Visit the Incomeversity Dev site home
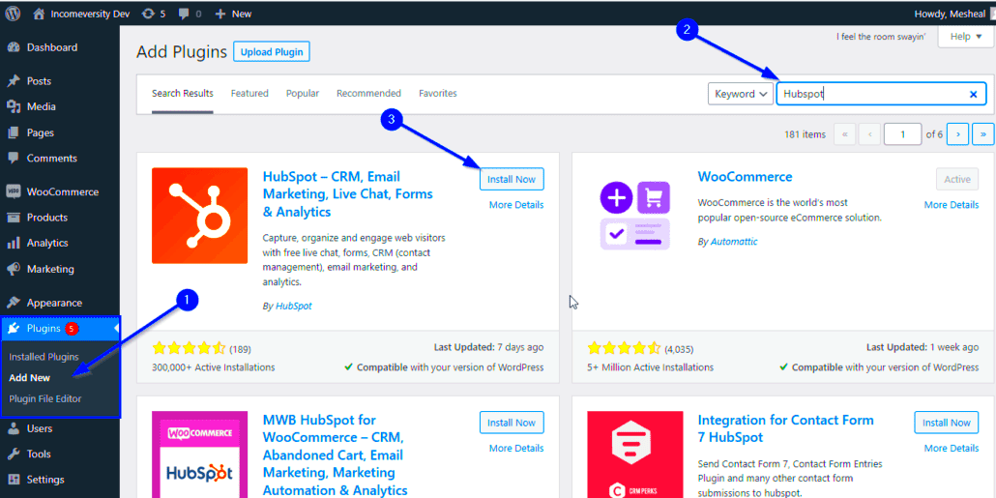The image size is (996, 498). pos(81,14)
